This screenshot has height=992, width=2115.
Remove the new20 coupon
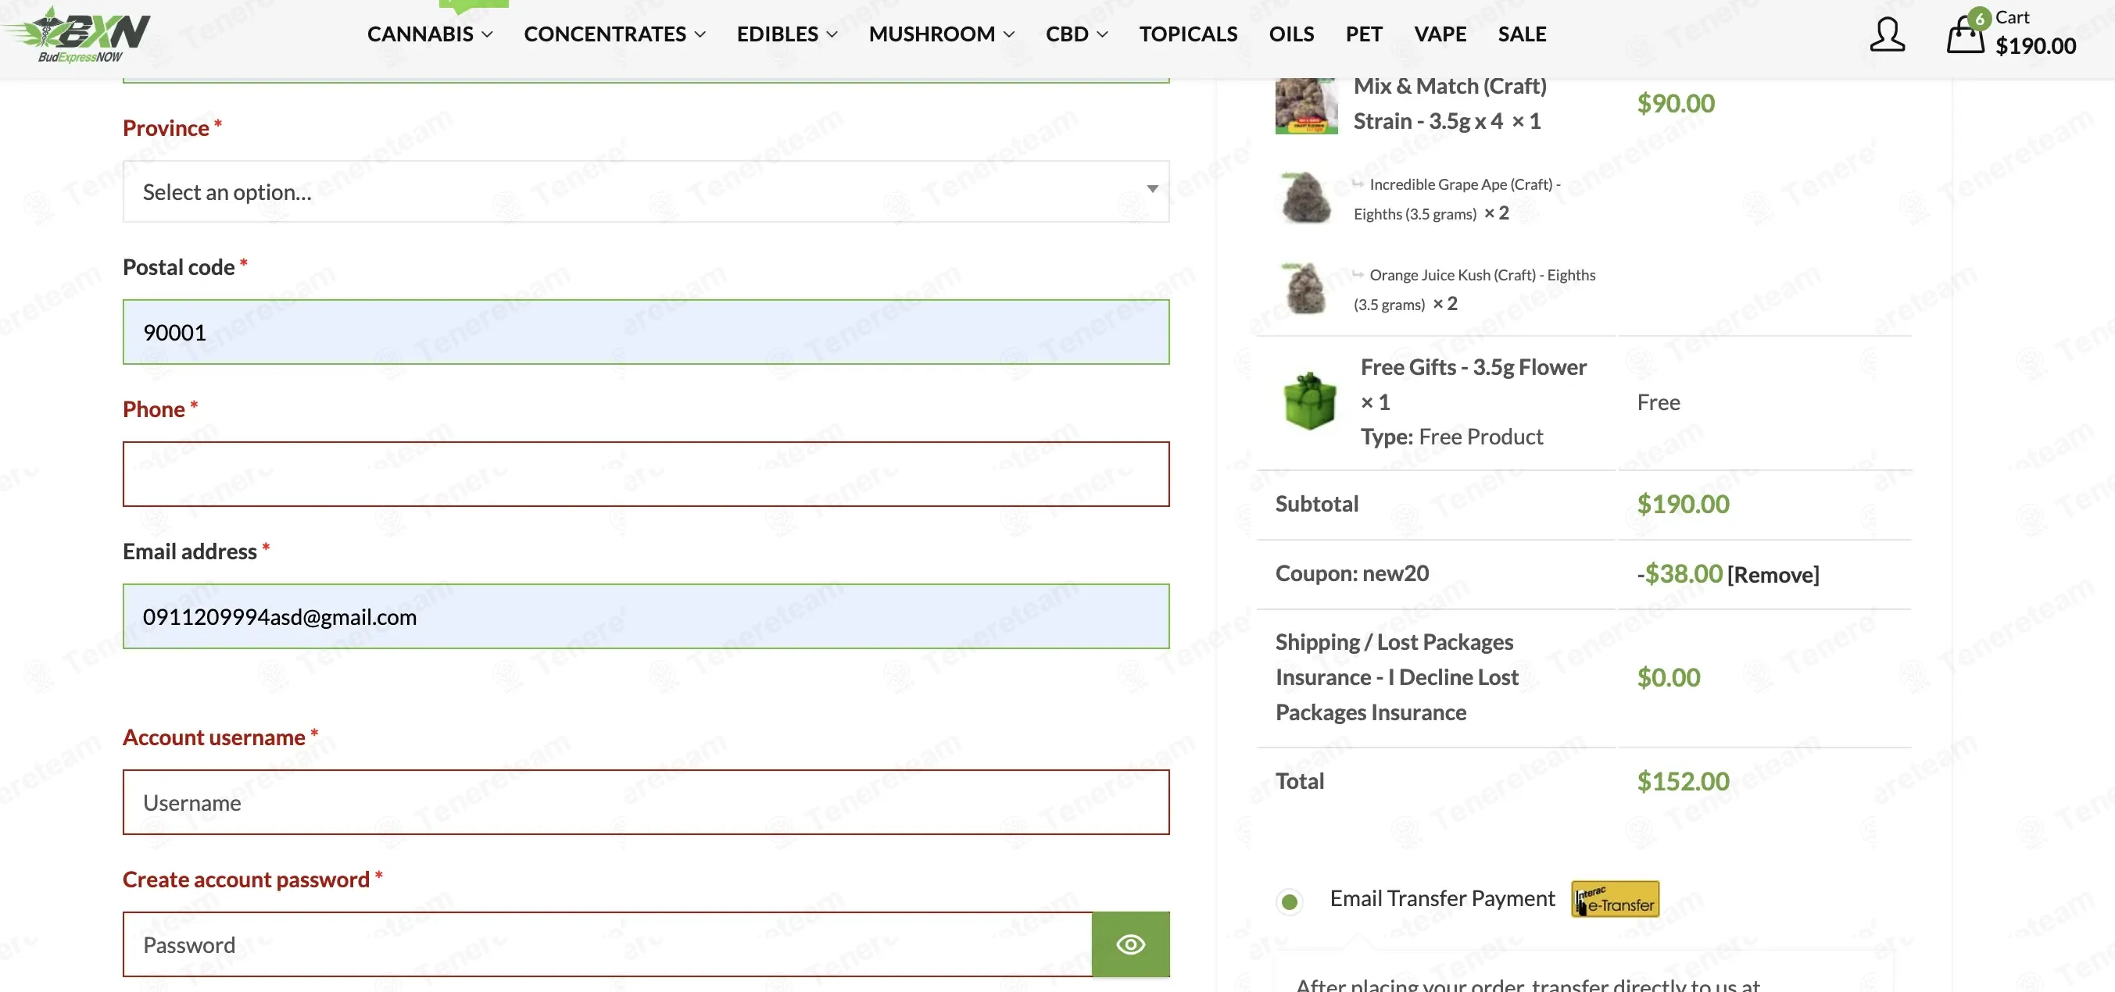1773,575
